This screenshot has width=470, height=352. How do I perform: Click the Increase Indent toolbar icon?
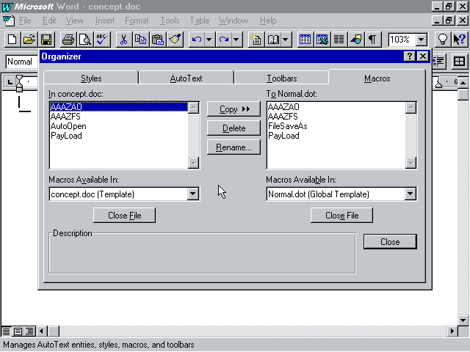439,62
